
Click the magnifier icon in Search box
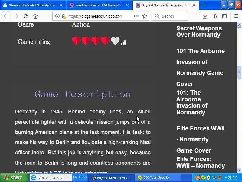157,16
